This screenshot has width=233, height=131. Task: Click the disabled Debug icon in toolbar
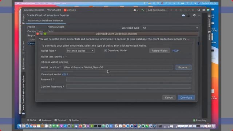click(176, 10)
